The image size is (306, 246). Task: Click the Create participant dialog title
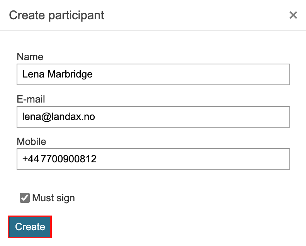coord(56,15)
